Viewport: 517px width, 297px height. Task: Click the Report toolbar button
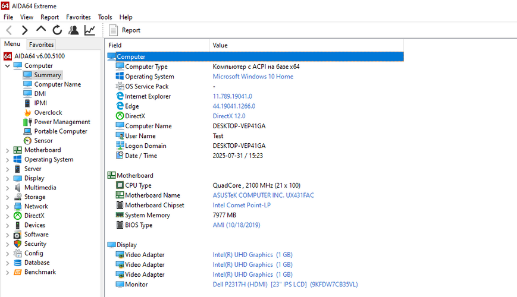[124, 30]
